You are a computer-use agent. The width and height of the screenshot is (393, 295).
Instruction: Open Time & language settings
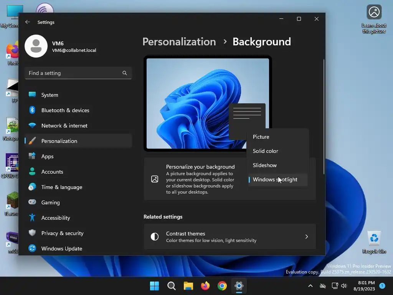[x=78, y=187]
